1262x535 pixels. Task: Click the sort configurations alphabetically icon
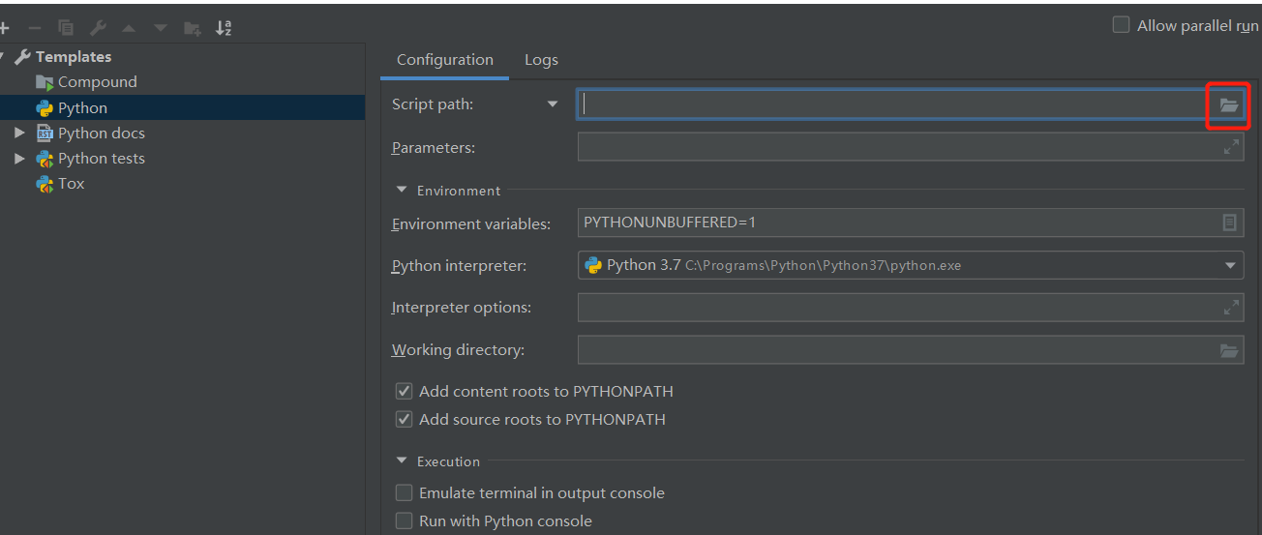pyautogui.click(x=224, y=28)
